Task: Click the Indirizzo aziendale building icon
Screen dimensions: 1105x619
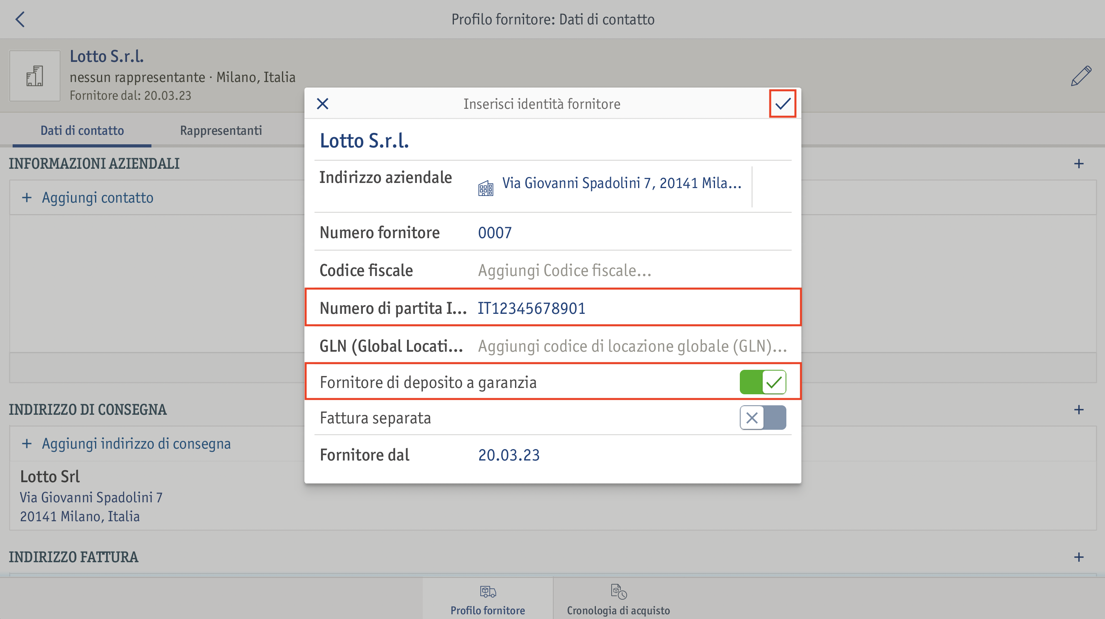Action: click(485, 188)
